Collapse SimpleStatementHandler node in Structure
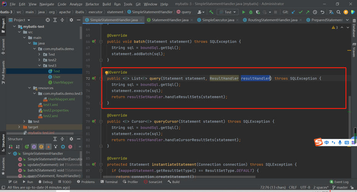The image size is (357, 192). tap(9, 154)
